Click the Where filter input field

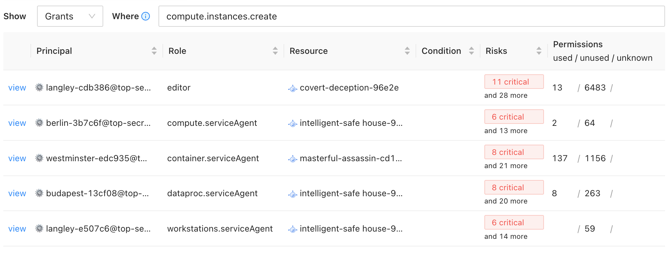pos(412,16)
